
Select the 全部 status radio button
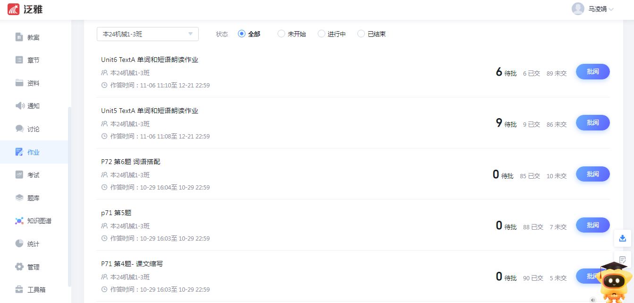pyautogui.click(x=242, y=34)
